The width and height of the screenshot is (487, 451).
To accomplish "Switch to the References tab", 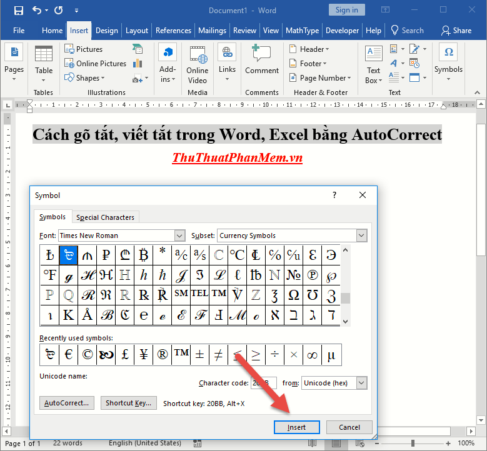I will click(x=173, y=31).
